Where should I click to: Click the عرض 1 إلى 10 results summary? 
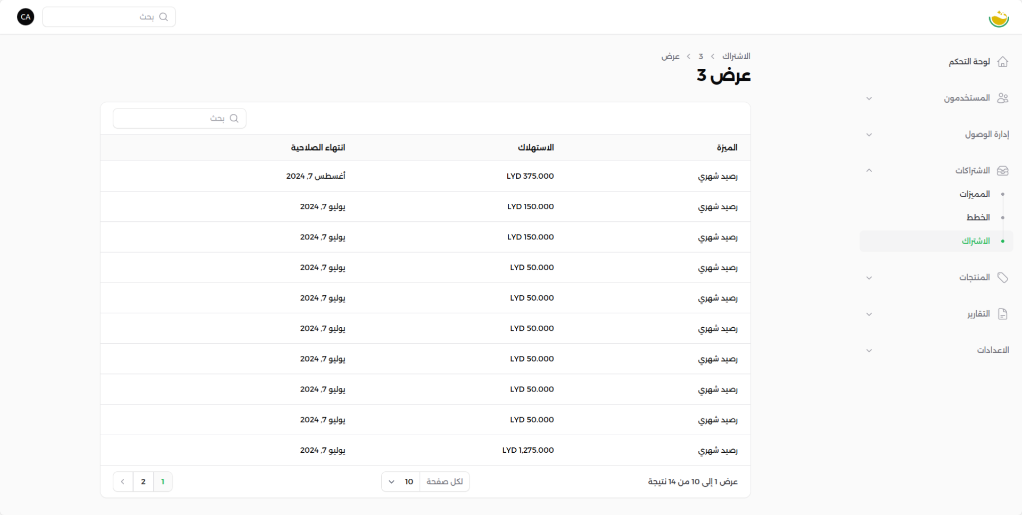693,481
